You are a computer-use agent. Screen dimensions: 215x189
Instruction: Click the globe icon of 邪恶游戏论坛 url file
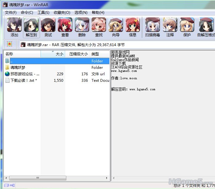coord(7,74)
